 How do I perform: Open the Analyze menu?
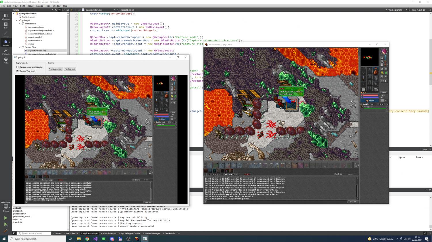[x=39, y=6]
